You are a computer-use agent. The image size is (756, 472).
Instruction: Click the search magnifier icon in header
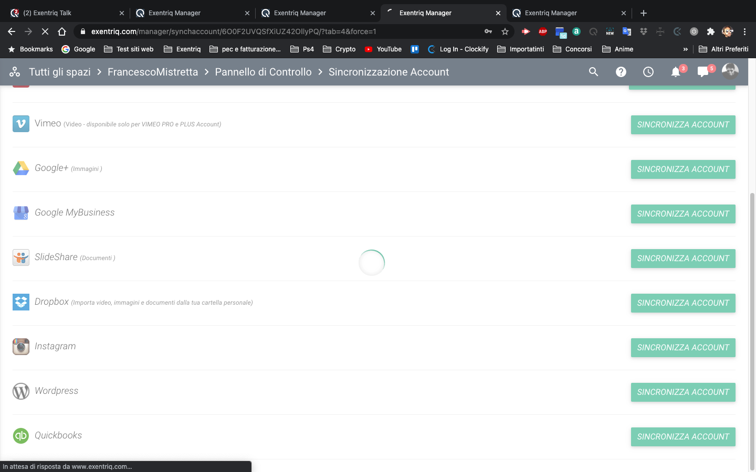593,72
